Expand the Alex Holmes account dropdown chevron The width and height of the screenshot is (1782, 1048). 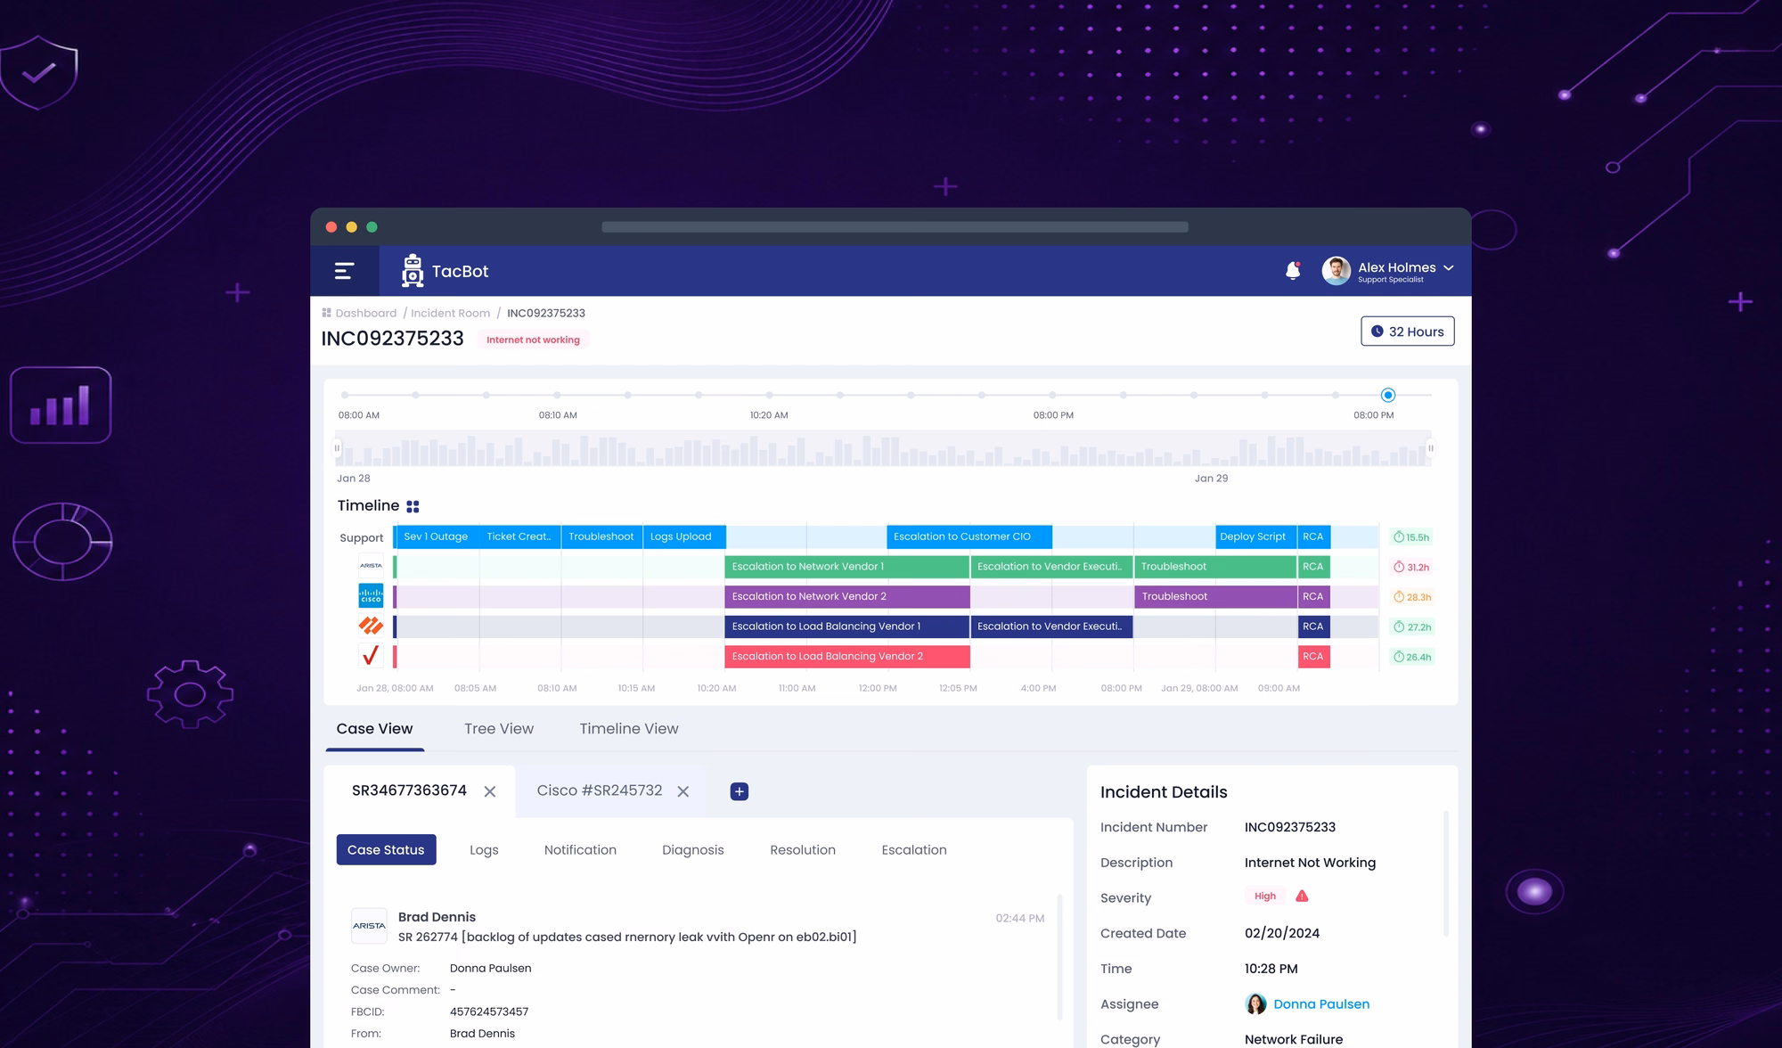tap(1449, 267)
